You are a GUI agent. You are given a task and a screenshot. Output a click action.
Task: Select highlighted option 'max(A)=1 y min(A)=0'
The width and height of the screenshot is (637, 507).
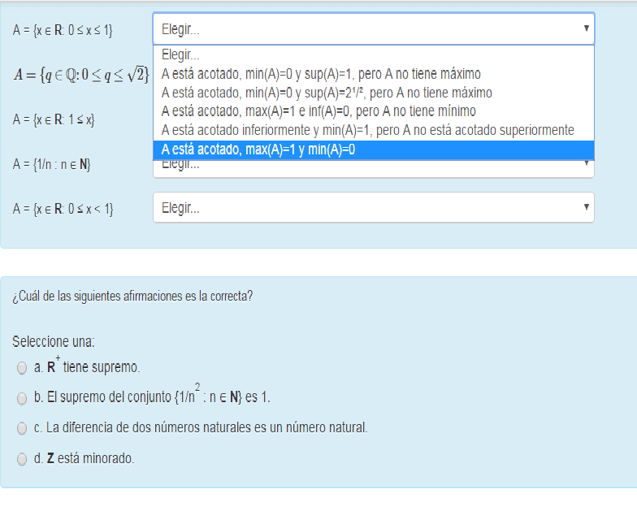(x=258, y=149)
